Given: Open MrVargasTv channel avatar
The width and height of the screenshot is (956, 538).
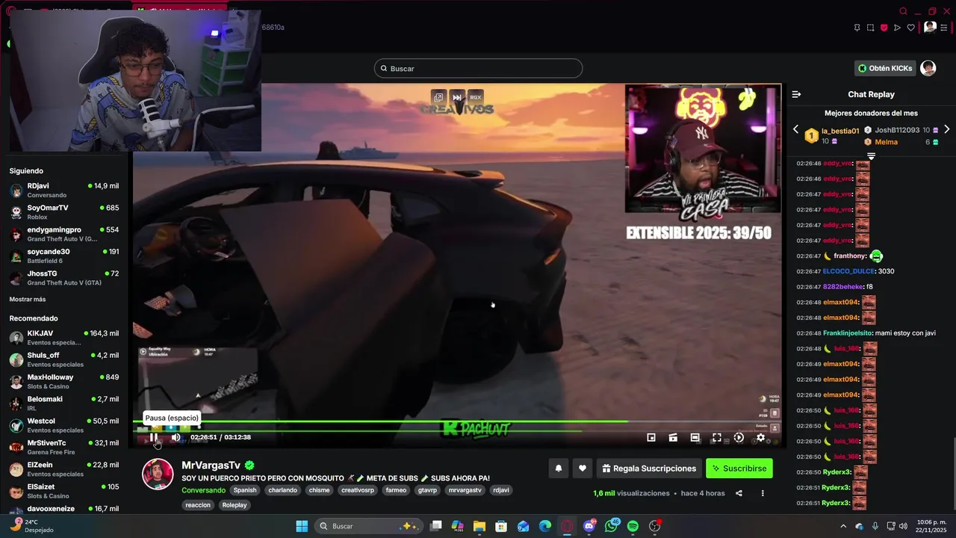Looking at the screenshot, I should point(158,474).
